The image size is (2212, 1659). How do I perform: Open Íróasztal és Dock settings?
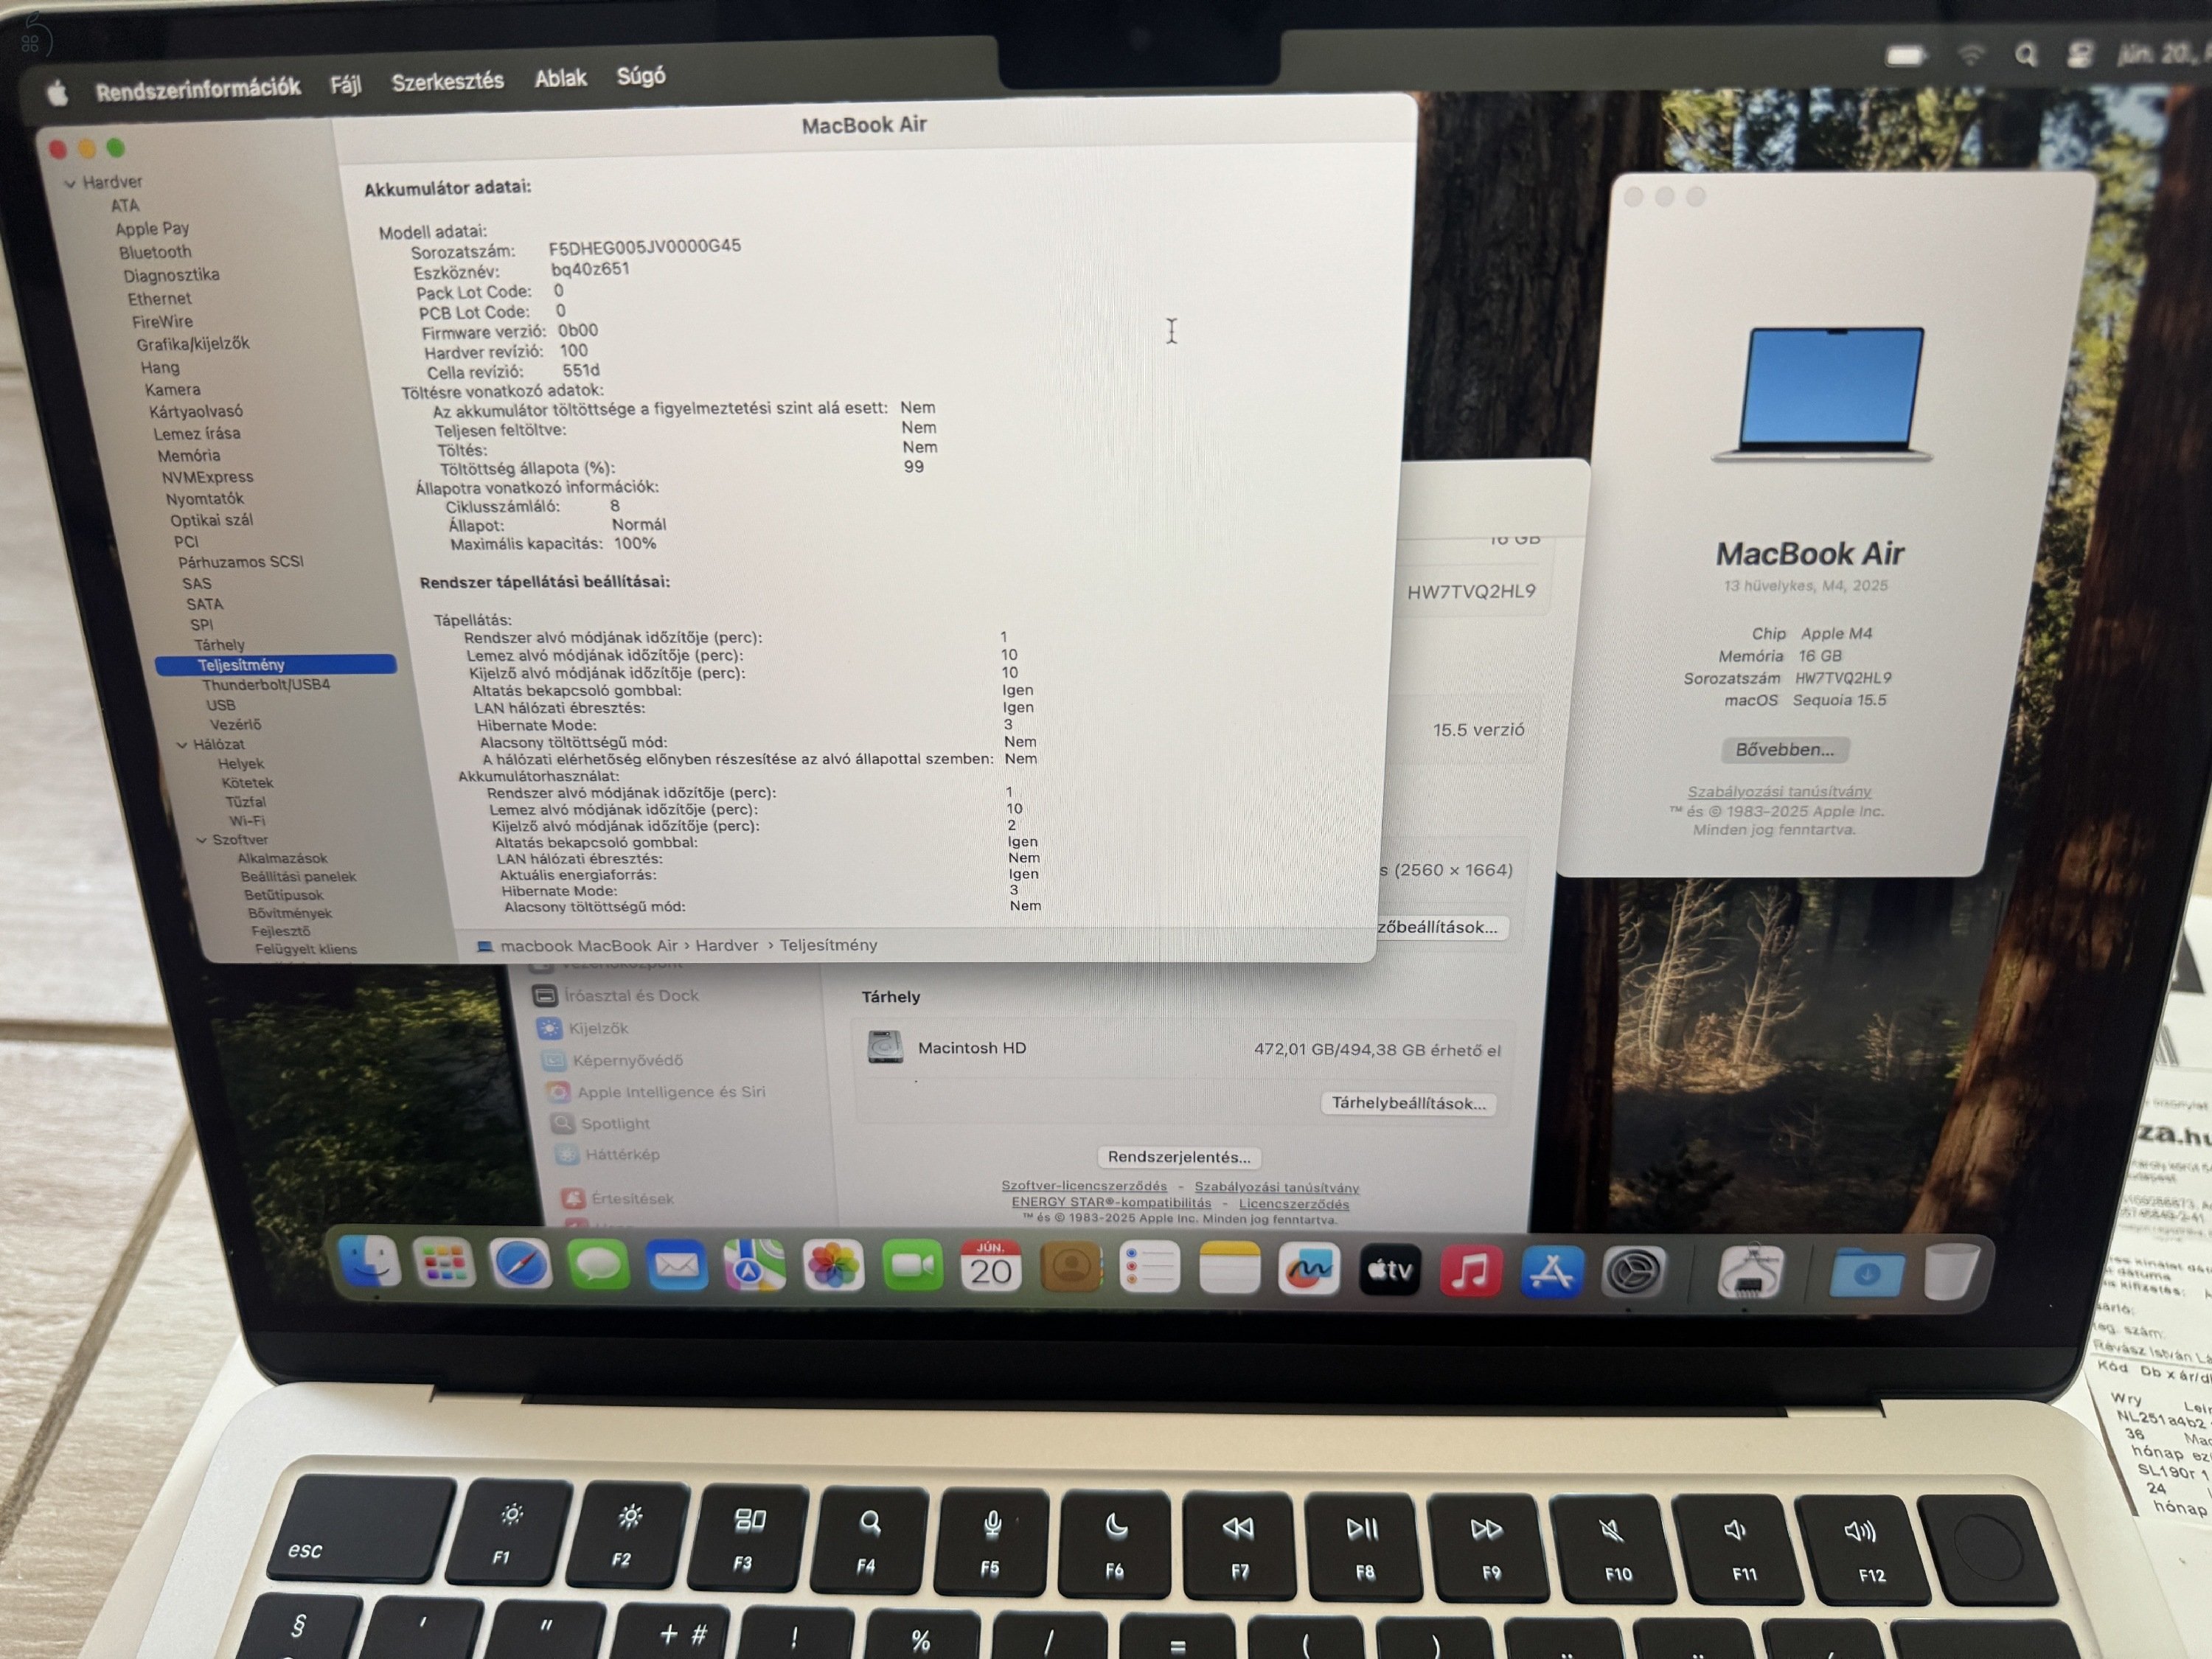[x=615, y=996]
